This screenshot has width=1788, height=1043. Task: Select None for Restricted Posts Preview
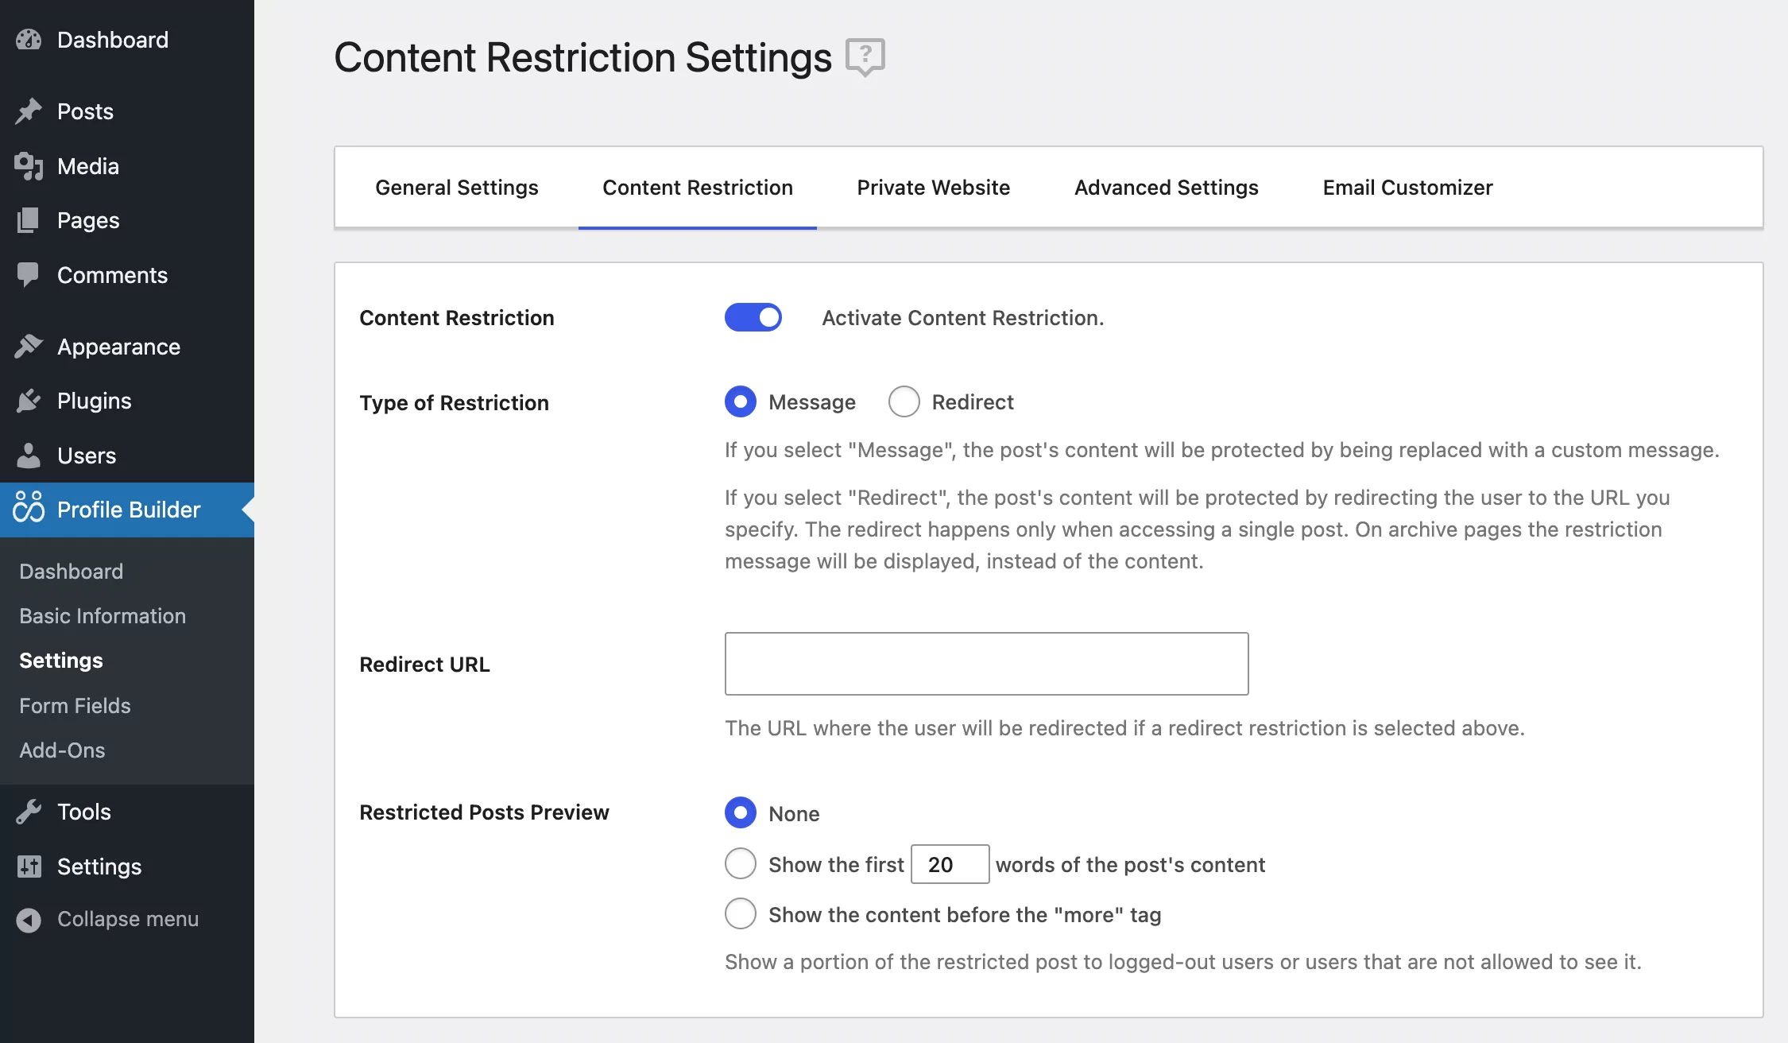(x=741, y=812)
